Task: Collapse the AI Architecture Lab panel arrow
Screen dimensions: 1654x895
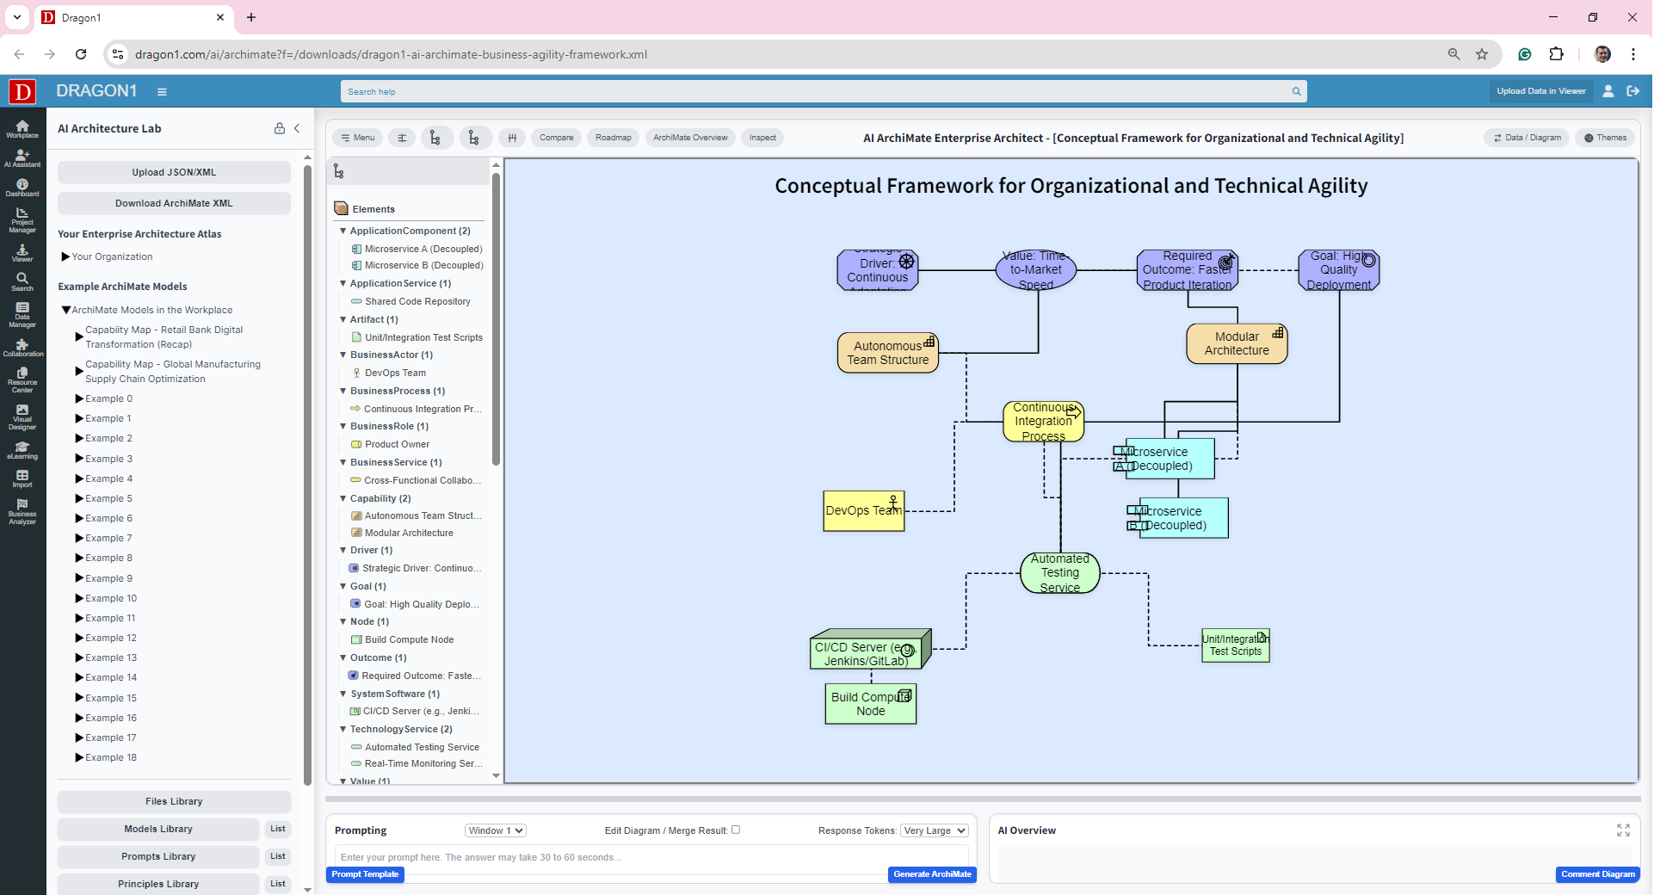Action: pos(297,128)
